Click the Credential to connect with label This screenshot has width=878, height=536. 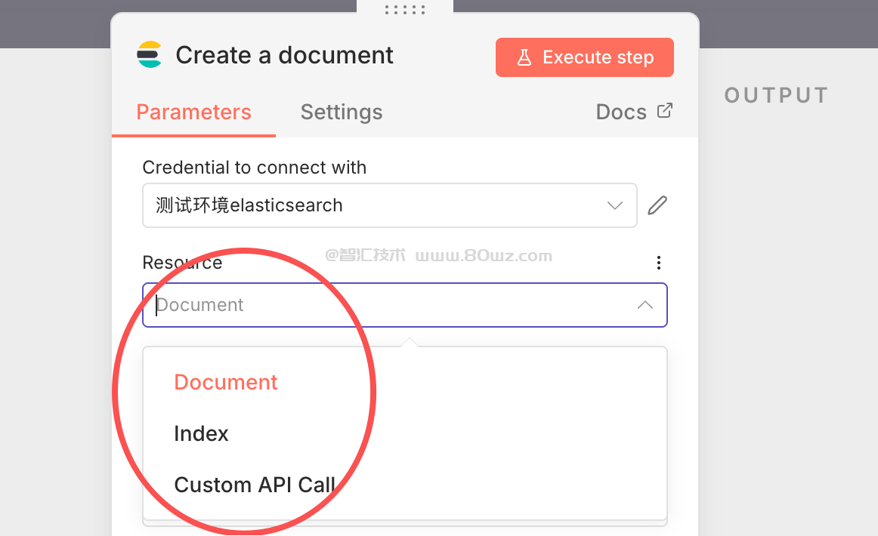(255, 168)
